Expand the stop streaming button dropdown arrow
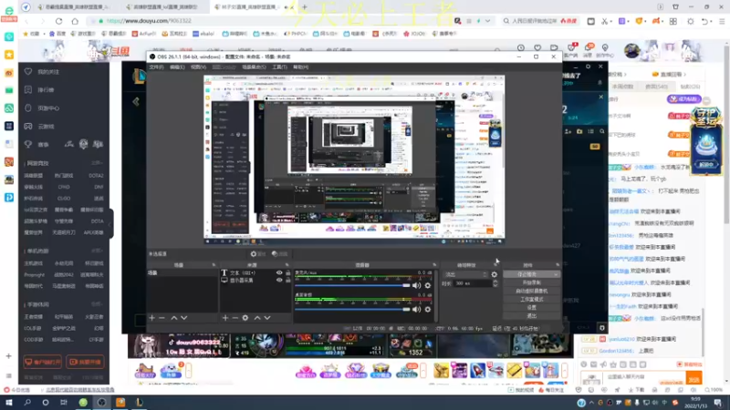 (556, 273)
